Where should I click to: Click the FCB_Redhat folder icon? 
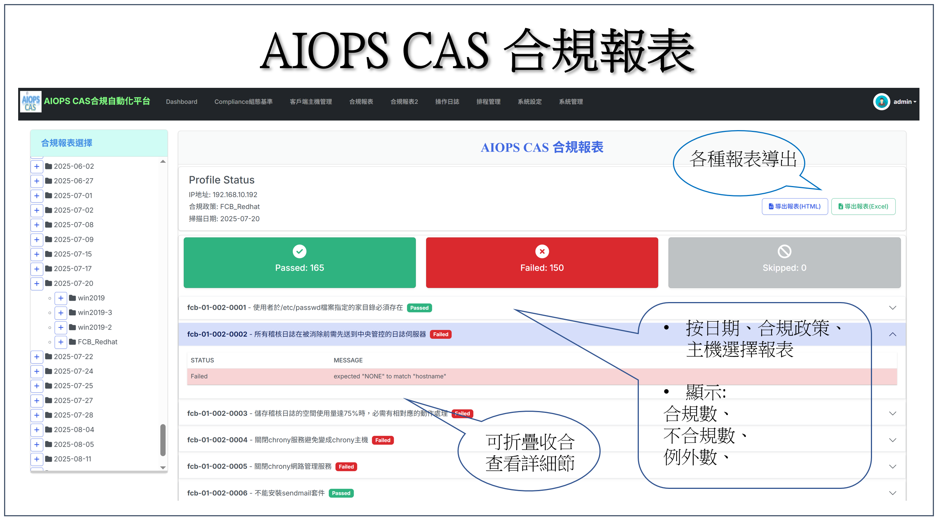point(73,342)
